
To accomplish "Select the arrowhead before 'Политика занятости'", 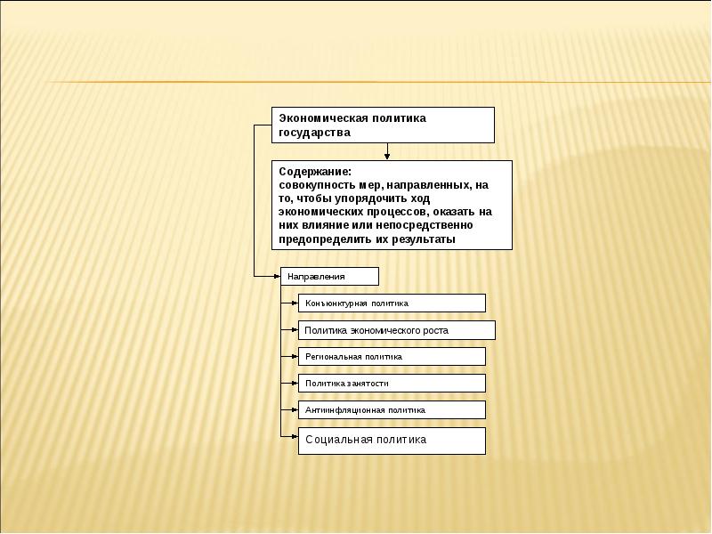I will 293,383.
